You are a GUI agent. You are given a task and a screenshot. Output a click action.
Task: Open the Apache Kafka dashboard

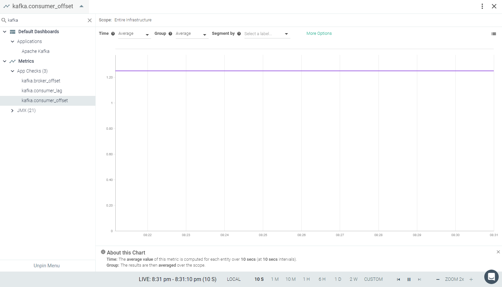[35, 51]
